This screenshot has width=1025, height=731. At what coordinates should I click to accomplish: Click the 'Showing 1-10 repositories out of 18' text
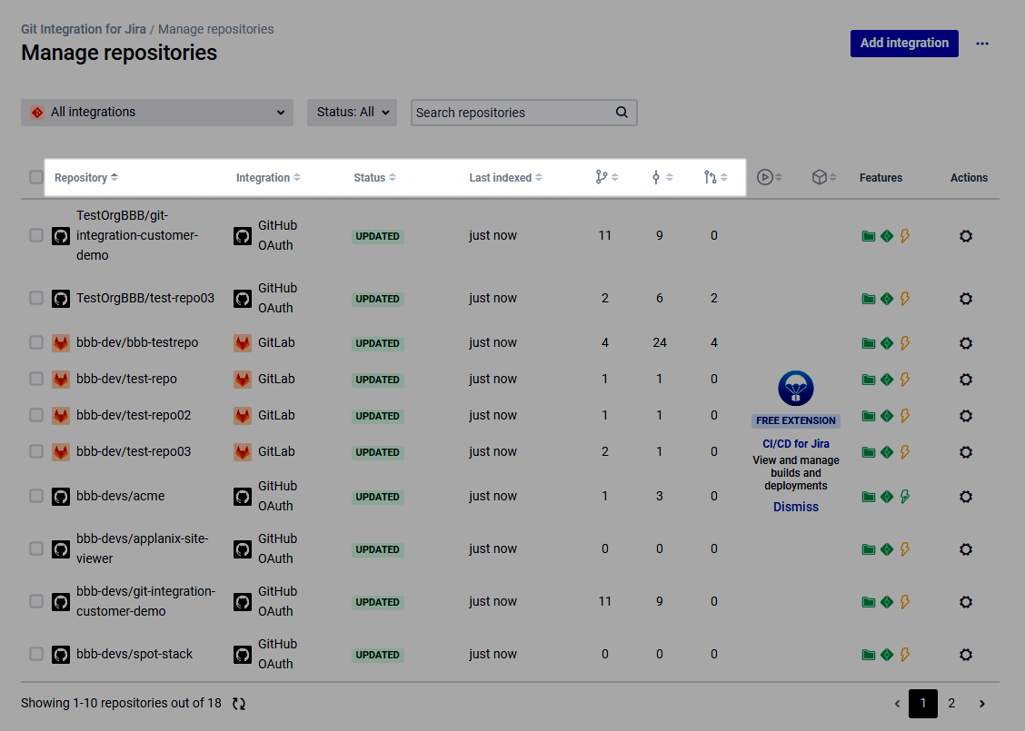(x=121, y=703)
